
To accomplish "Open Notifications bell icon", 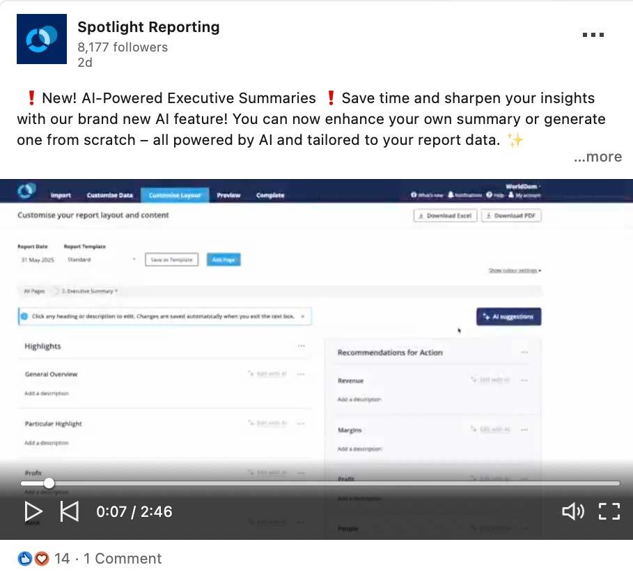I will (x=451, y=194).
